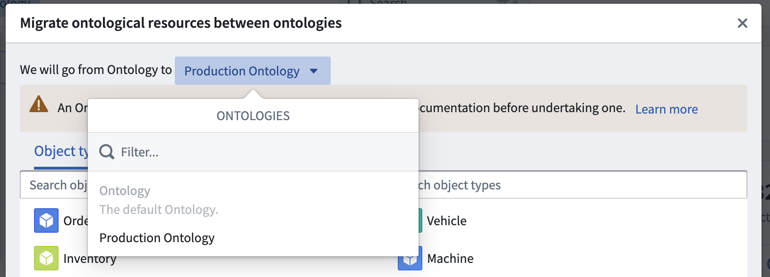Focus the right search object types field
Screen dimensions: 770x277
pyautogui.click(x=582, y=185)
